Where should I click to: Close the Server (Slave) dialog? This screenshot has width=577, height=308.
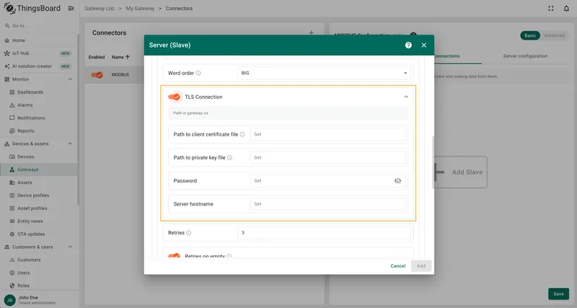(424, 45)
